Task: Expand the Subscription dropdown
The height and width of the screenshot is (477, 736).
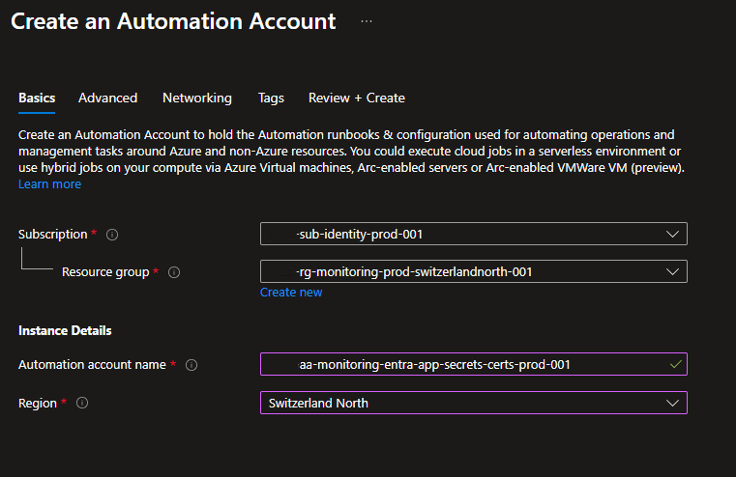Action: (672, 234)
